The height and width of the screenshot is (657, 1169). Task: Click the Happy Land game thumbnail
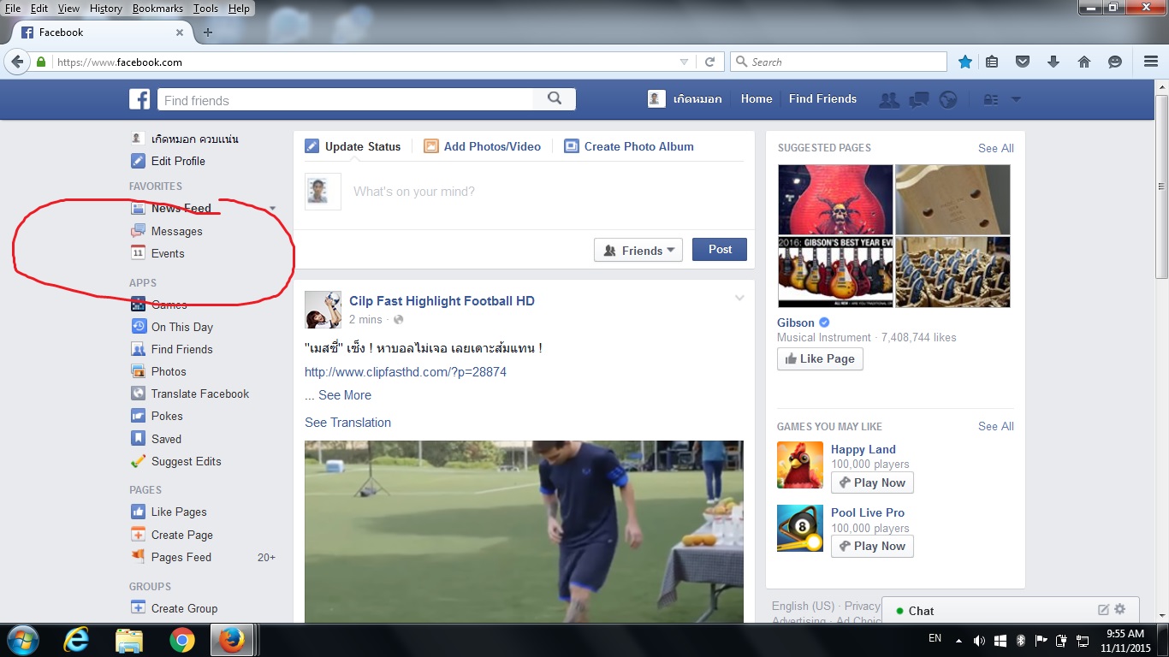tap(800, 465)
